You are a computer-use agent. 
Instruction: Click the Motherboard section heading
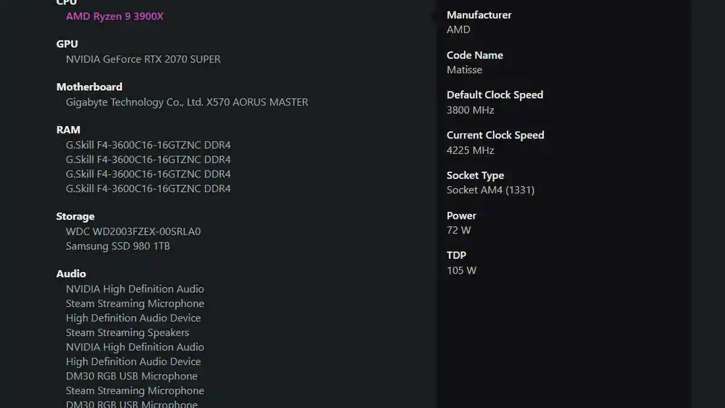coord(89,87)
